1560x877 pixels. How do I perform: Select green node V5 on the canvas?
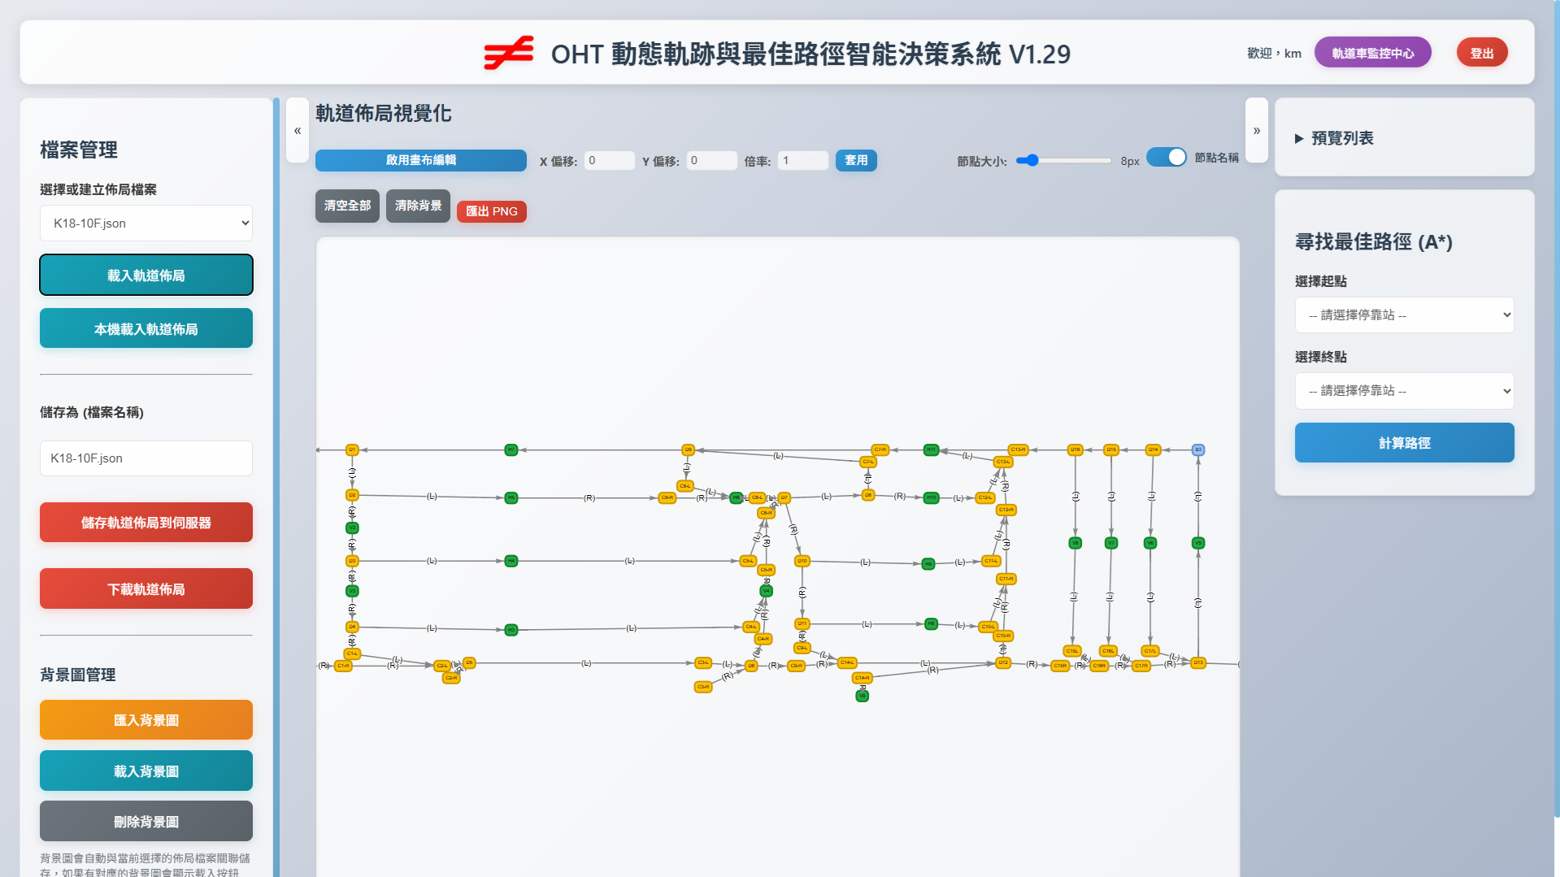[x=1198, y=543]
